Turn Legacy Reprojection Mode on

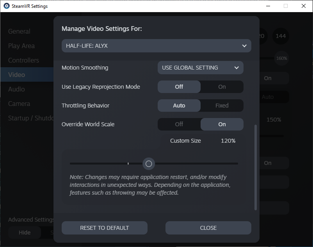click(x=222, y=87)
